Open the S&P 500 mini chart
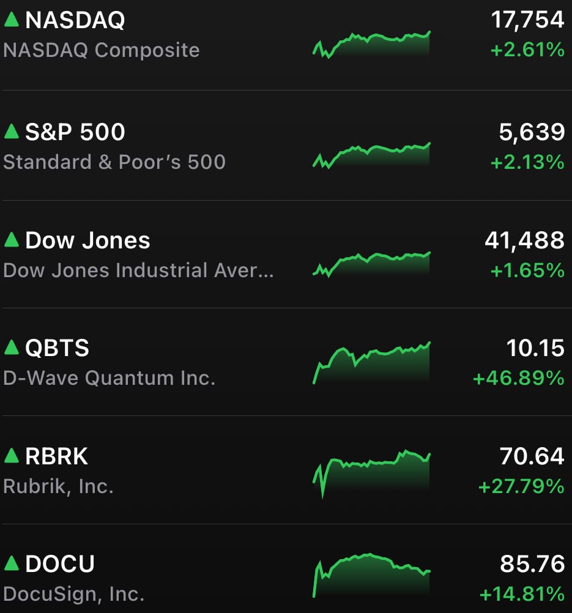This screenshot has width=572, height=613. tap(371, 155)
